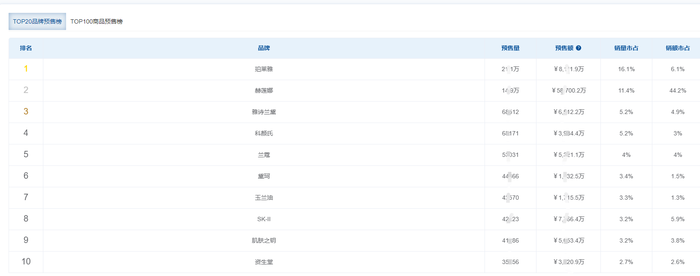Select brand SK-II in the table
The width and height of the screenshot is (700, 276).
[264, 219]
